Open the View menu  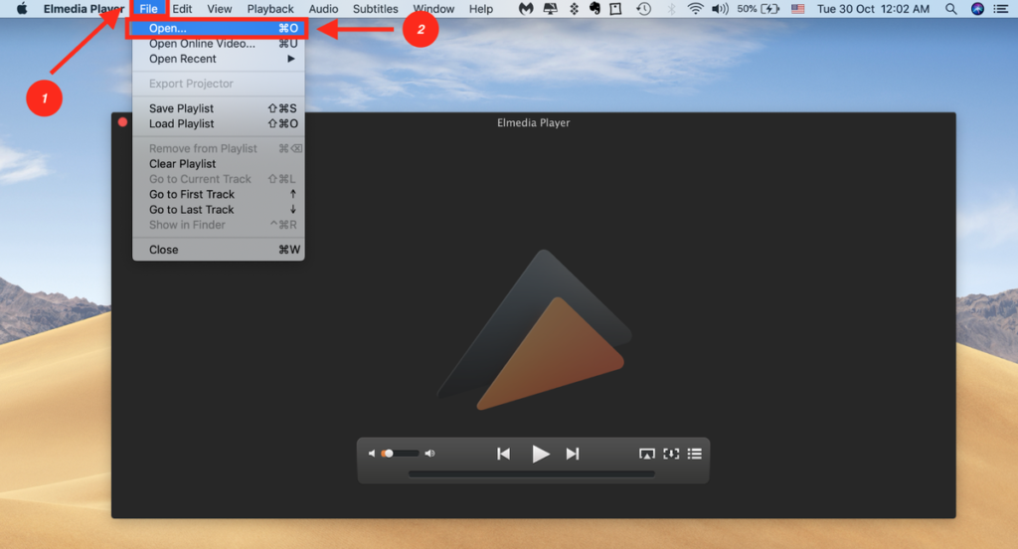[220, 8]
